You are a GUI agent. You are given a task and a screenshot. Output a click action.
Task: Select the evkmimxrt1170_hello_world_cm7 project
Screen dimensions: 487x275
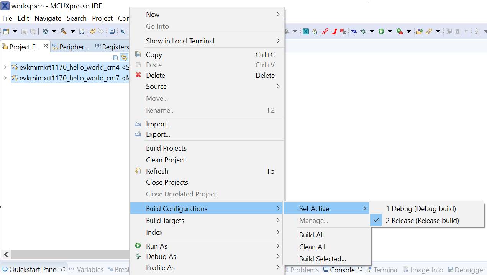click(x=69, y=78)
